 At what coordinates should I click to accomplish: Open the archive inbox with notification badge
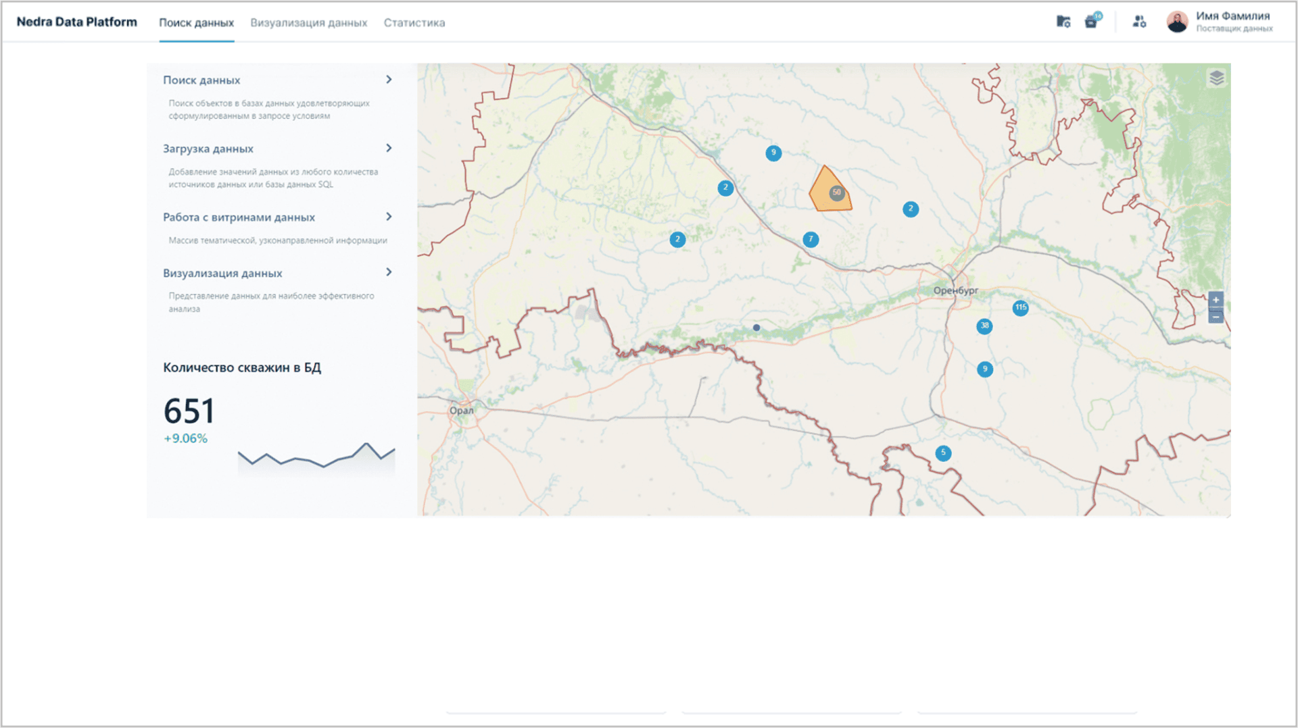[1092, 22]
